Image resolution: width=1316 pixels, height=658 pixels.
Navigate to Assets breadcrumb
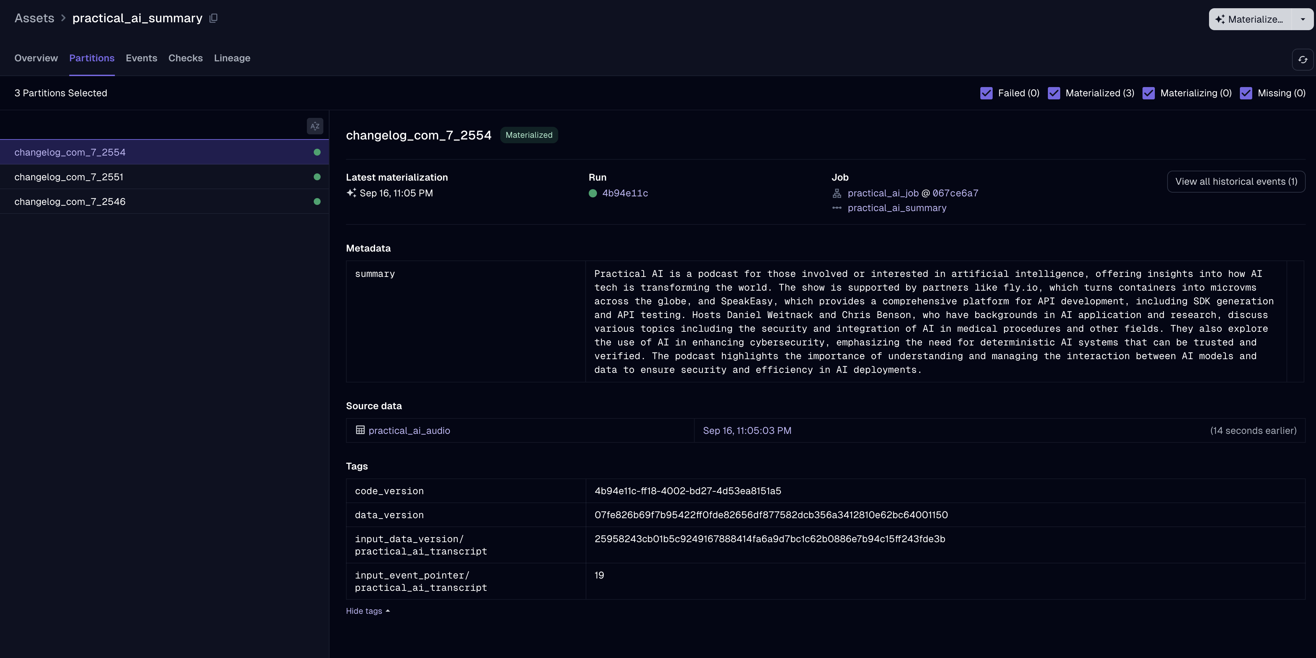tap(34, 19)
